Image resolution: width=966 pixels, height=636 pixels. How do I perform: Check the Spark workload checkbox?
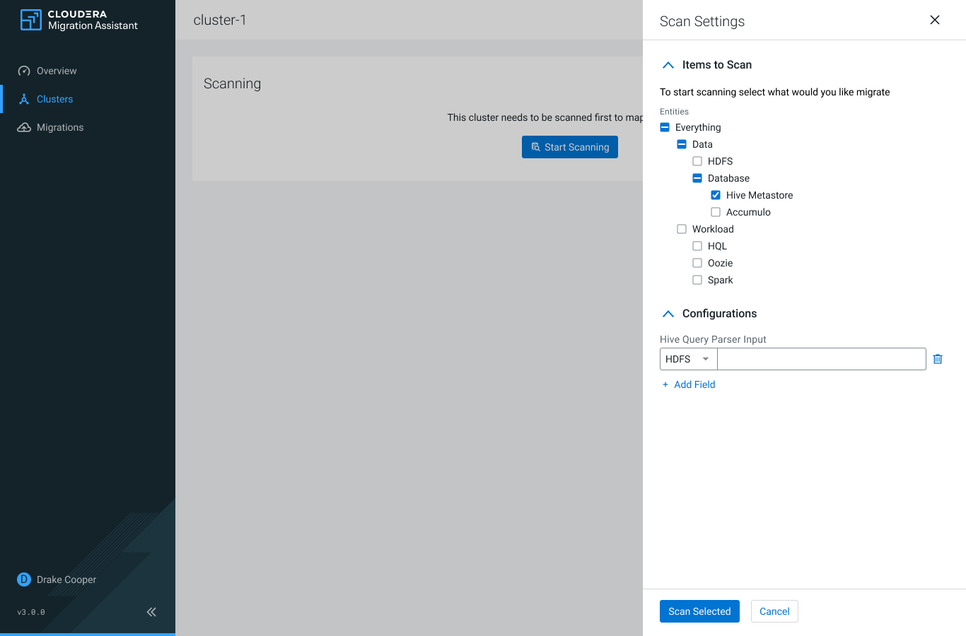(x=697, y=280)
